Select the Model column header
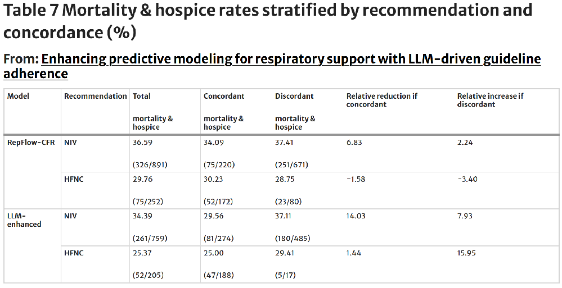This screenshot has height=288, width=562. pyautogui.click(x=18, y=96)
